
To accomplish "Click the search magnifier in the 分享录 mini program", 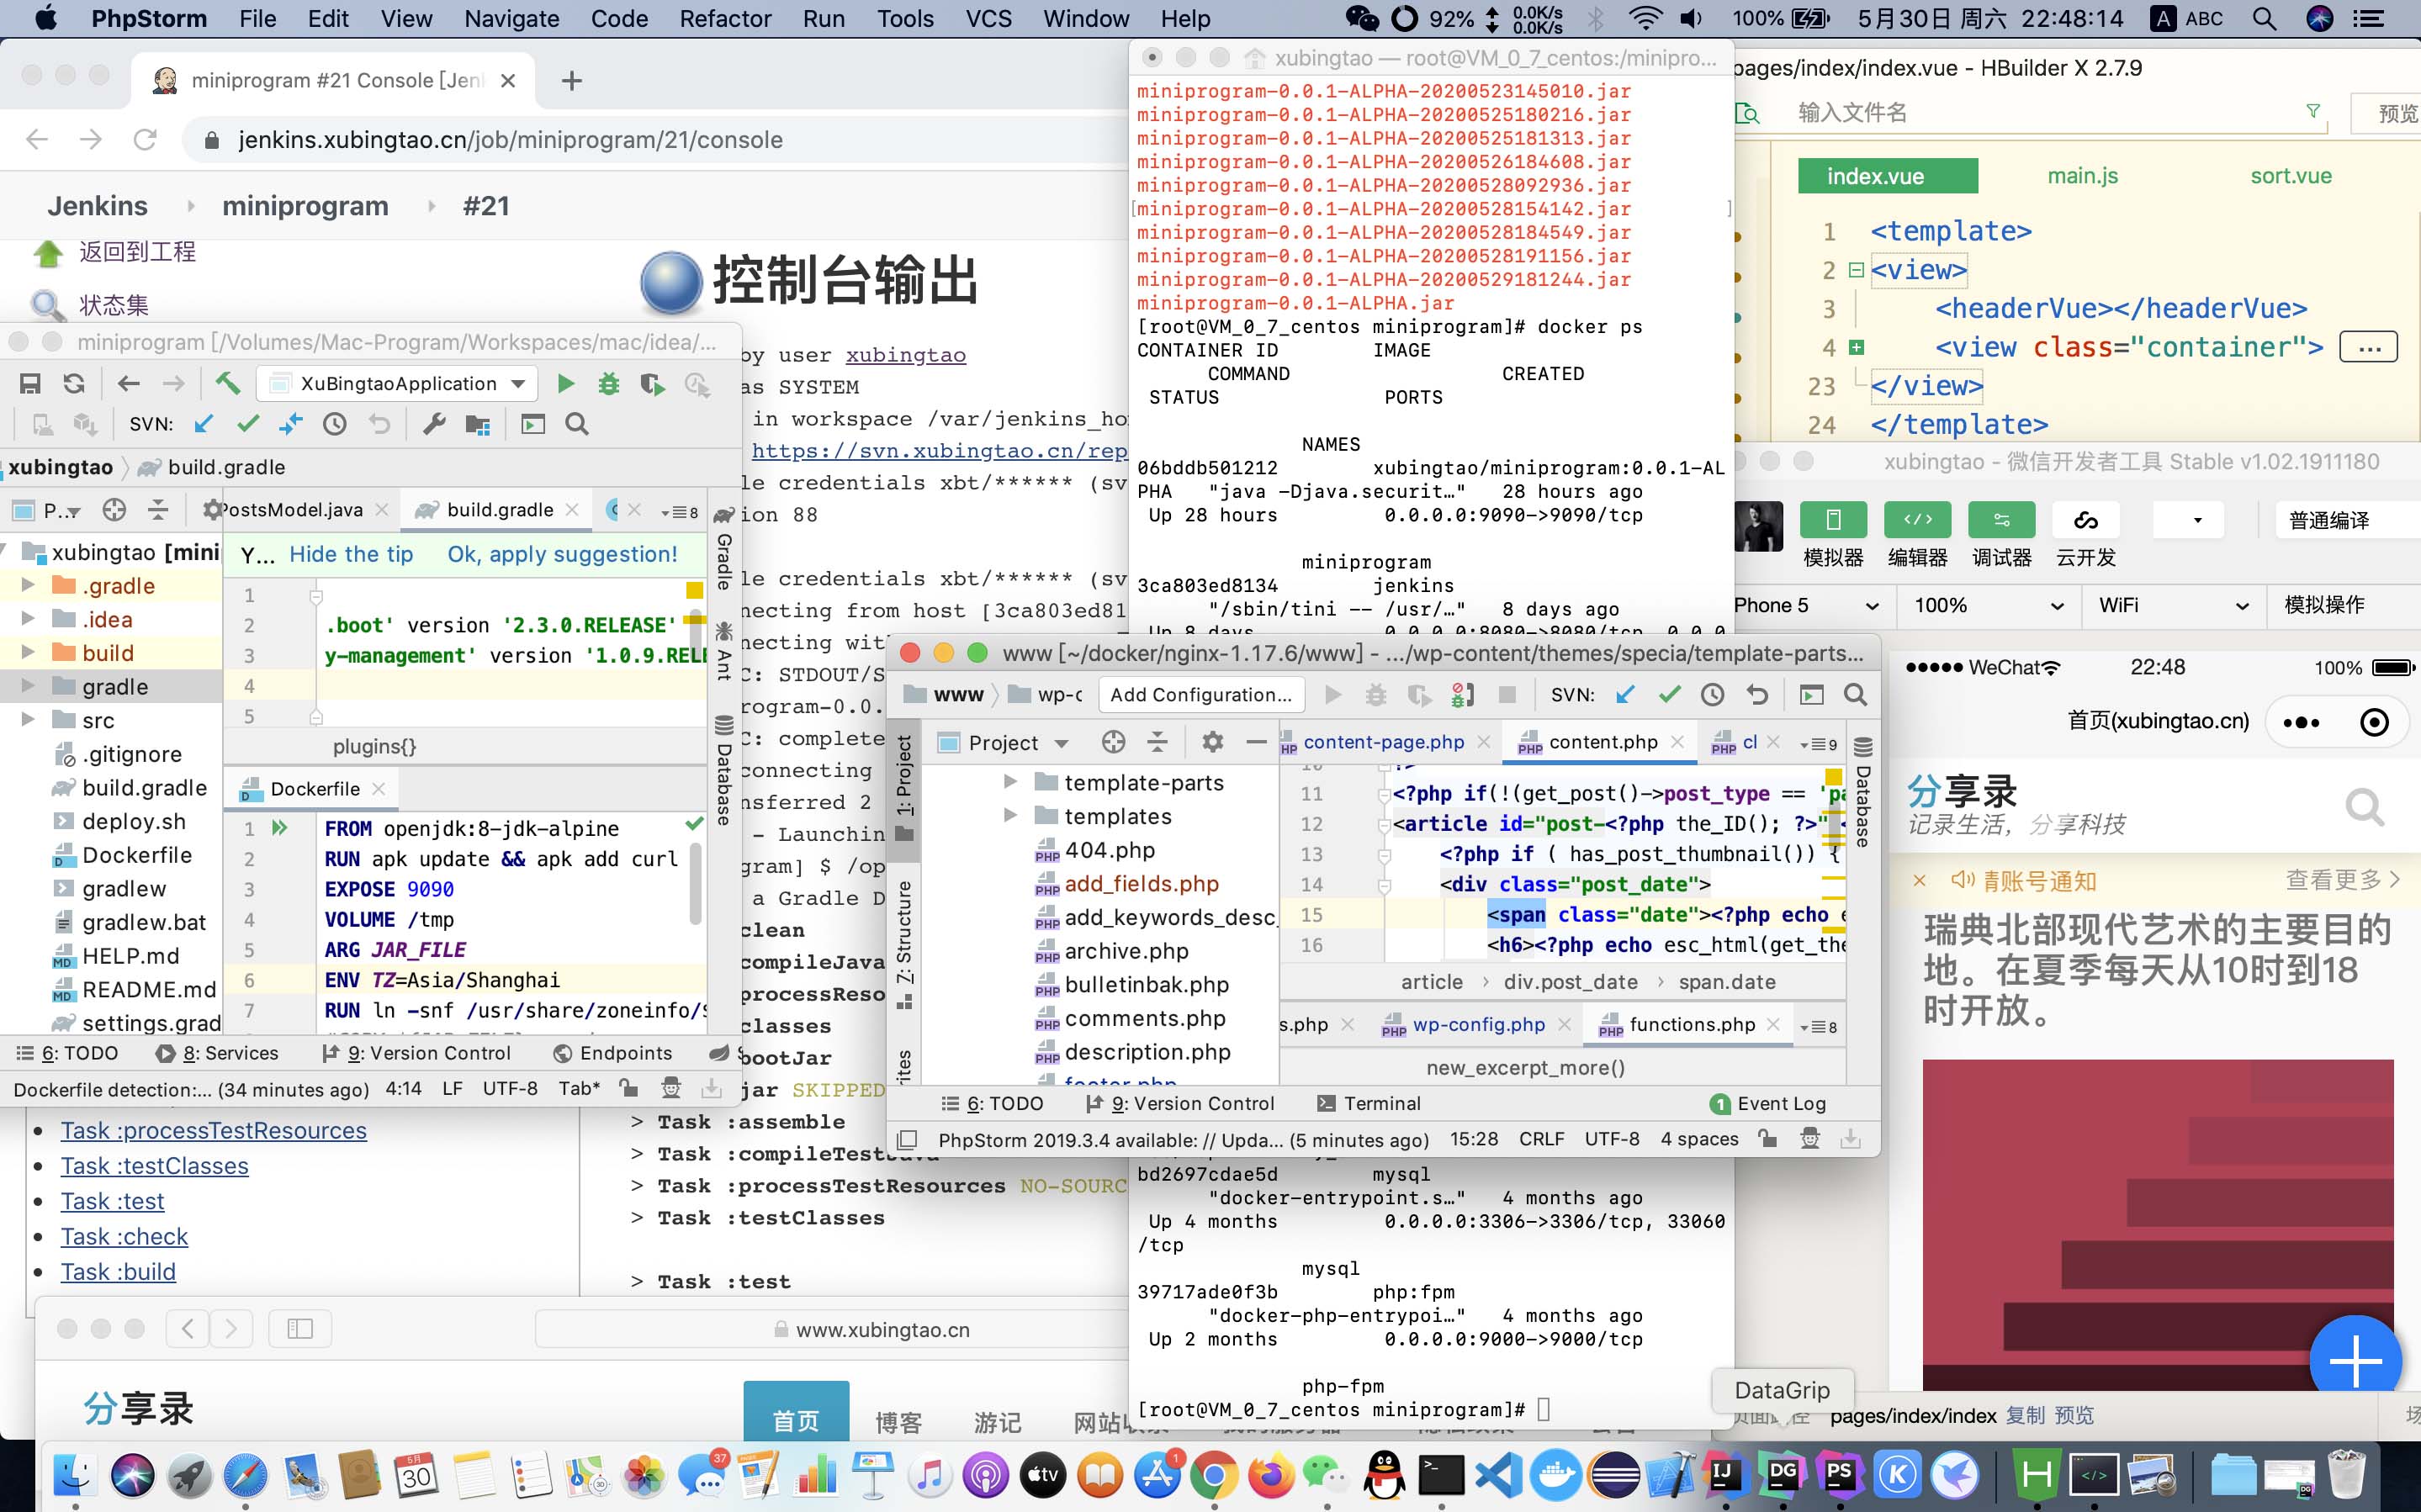I will coord(2364,806).
